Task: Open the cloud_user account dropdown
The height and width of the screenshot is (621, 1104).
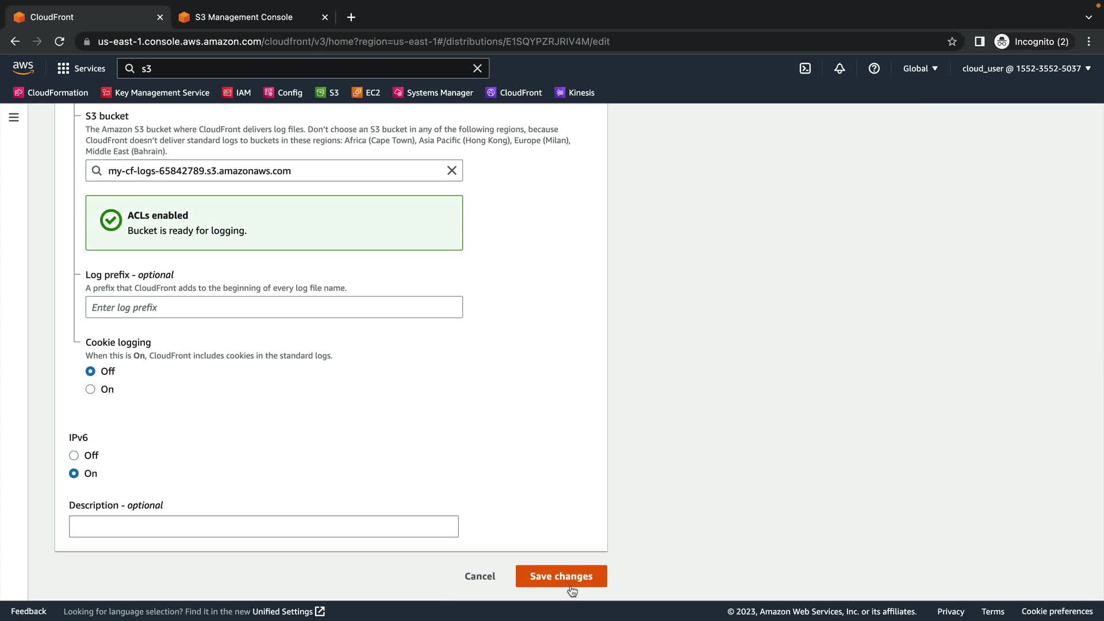Action: pos(1026,68)
